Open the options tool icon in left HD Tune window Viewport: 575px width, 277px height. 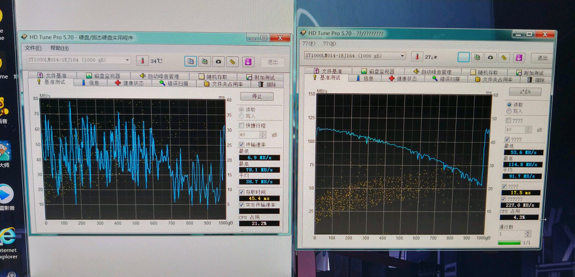[x=233, y=62]
